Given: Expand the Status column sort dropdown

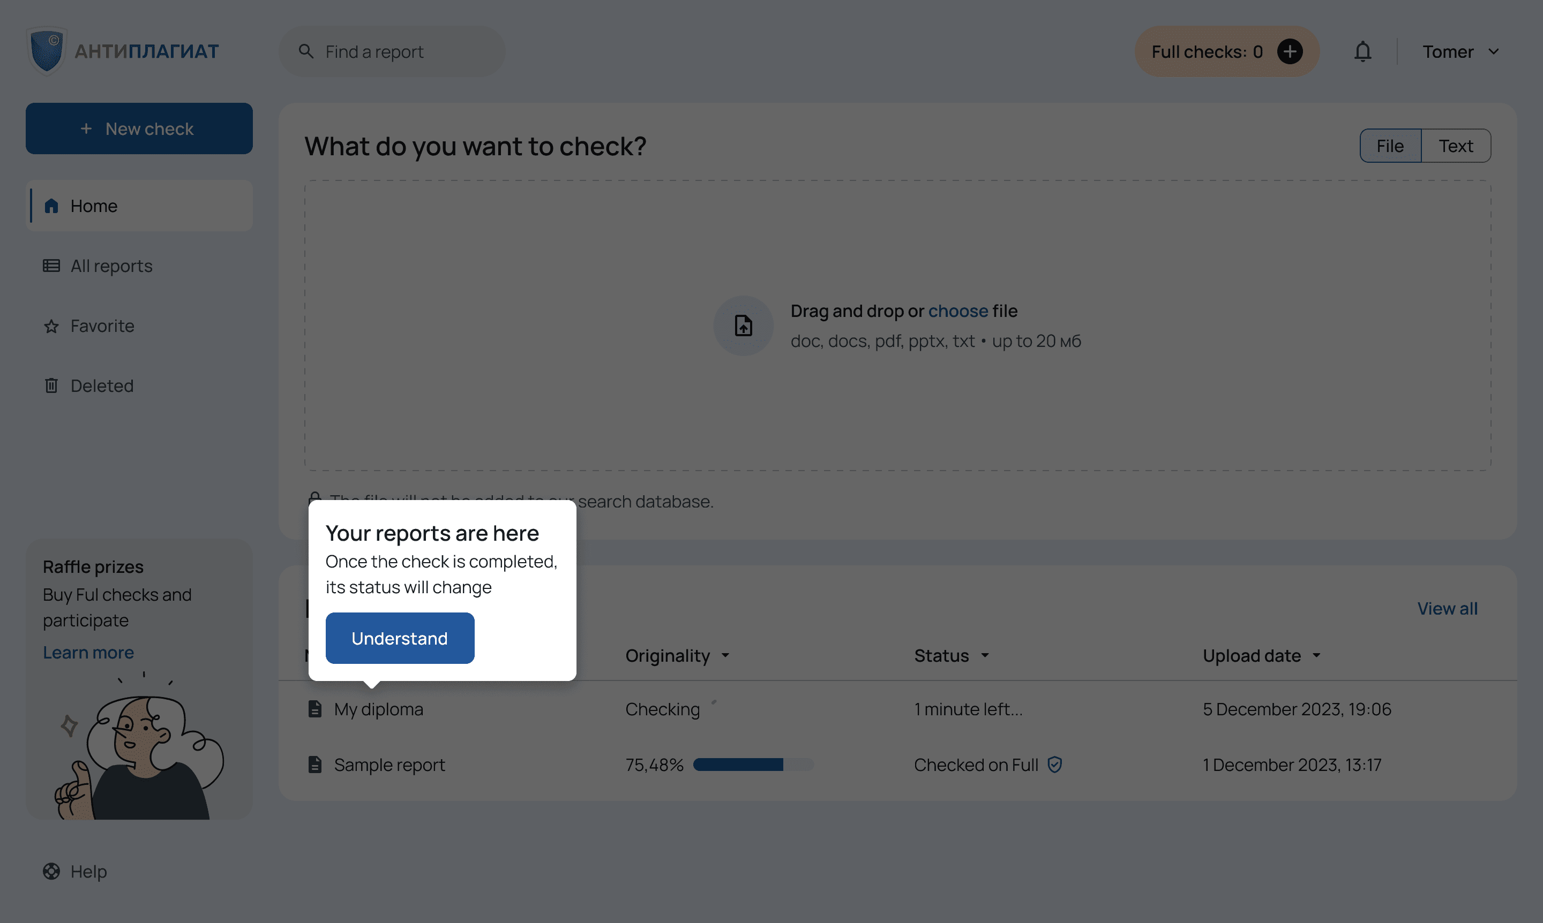Looking at the screenshot, I should [x=985, y=655].
